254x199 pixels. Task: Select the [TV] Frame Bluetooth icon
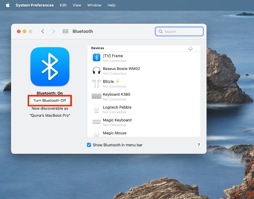pos(96,58)
